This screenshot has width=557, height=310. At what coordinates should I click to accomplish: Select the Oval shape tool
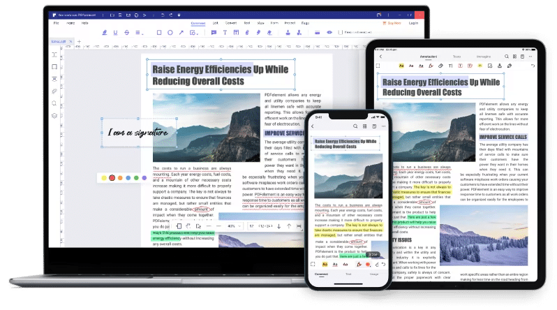[171, 32]
